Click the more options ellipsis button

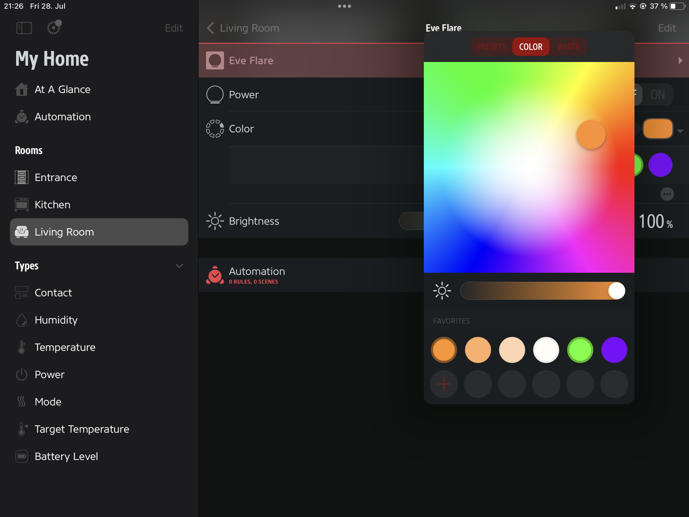[x=667, y=194]
